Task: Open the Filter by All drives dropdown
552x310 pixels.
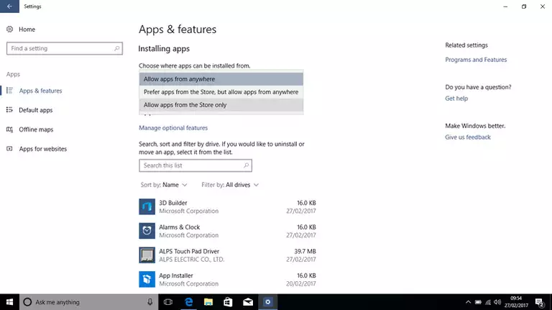Action: tap(230, 185)
